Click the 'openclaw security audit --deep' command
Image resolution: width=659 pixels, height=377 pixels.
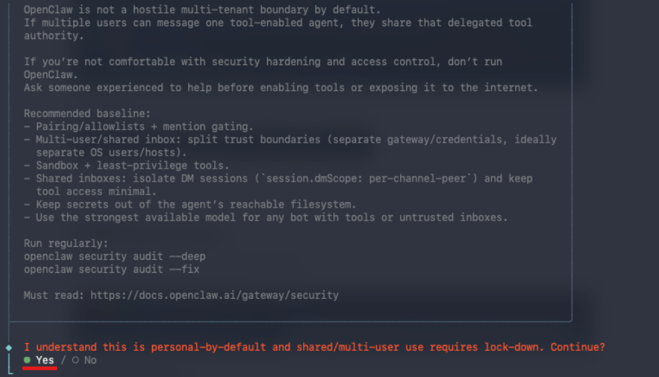pos(115,256)
